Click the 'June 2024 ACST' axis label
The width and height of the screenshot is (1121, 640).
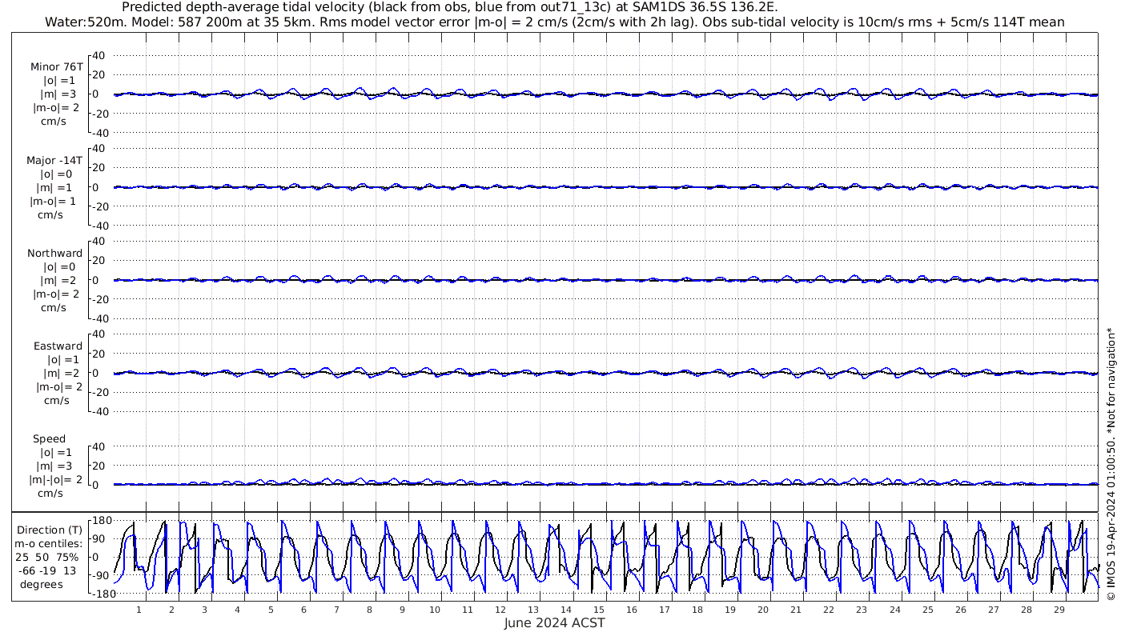click(554, 623)
